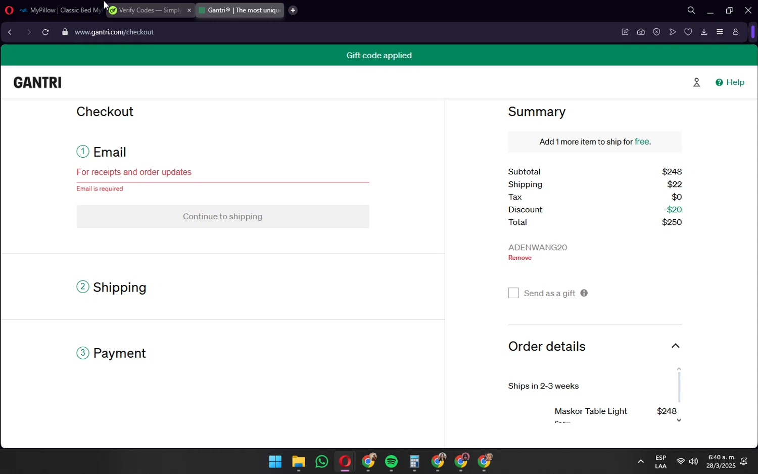758x474 pixels.
Task: Go forward in browser history
Action: pos(29,32)
